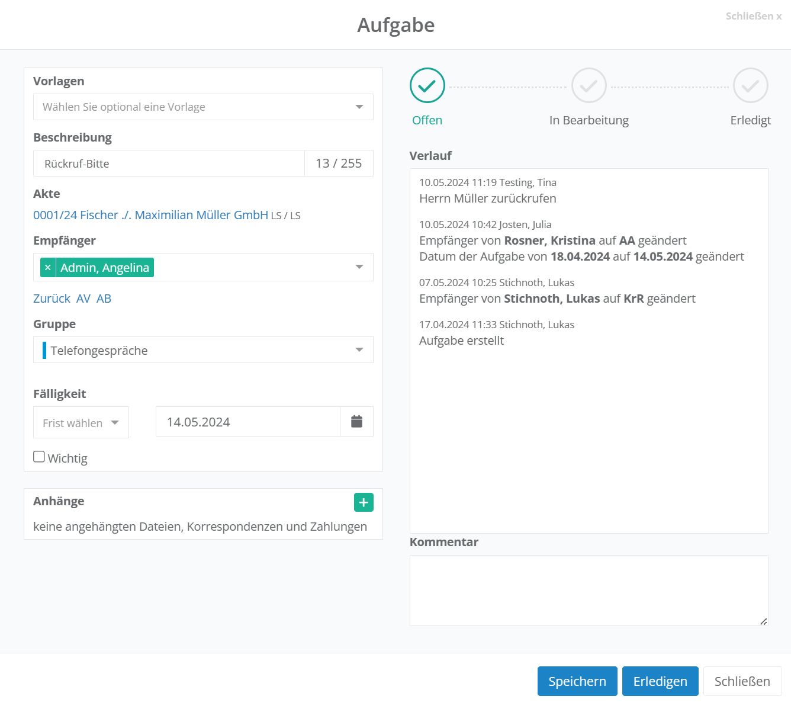Set status to Offen checkmark circle
The height and width of the screenshot is (709, 791).
(x=427, y=86)
